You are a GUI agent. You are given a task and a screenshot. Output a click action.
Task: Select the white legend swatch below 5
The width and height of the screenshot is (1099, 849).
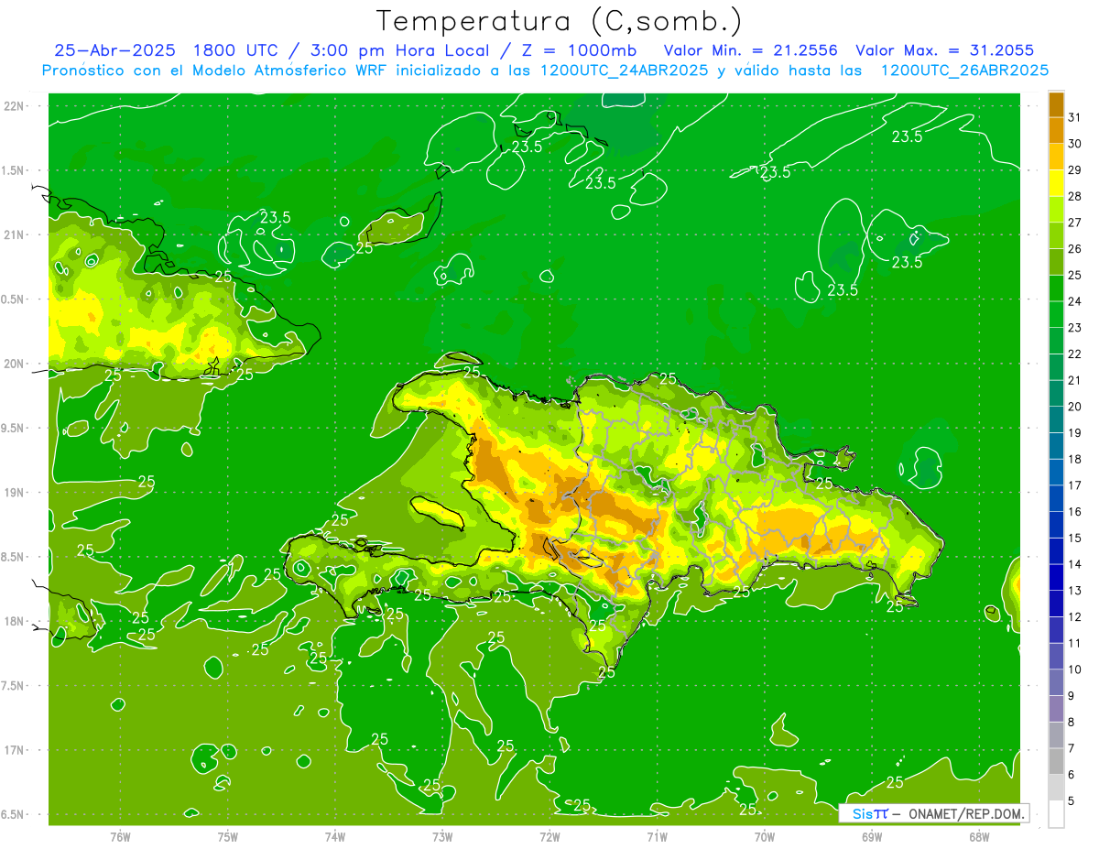(x=1056, y=814)
